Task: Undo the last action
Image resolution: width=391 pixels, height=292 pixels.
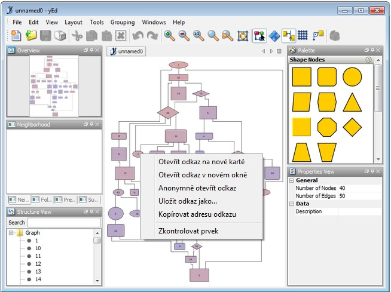Action: [138, 36]
